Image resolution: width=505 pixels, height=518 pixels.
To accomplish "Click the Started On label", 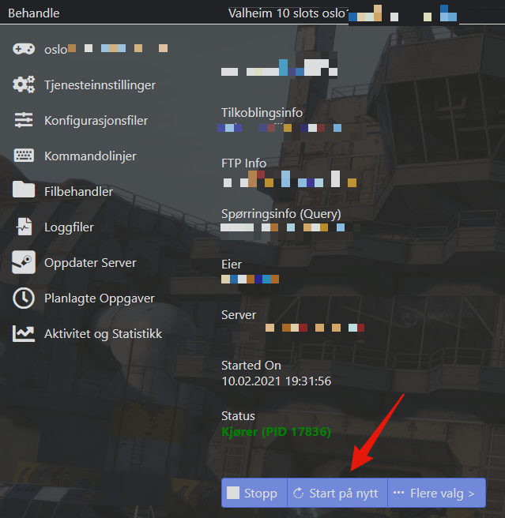I will (251, 366).
